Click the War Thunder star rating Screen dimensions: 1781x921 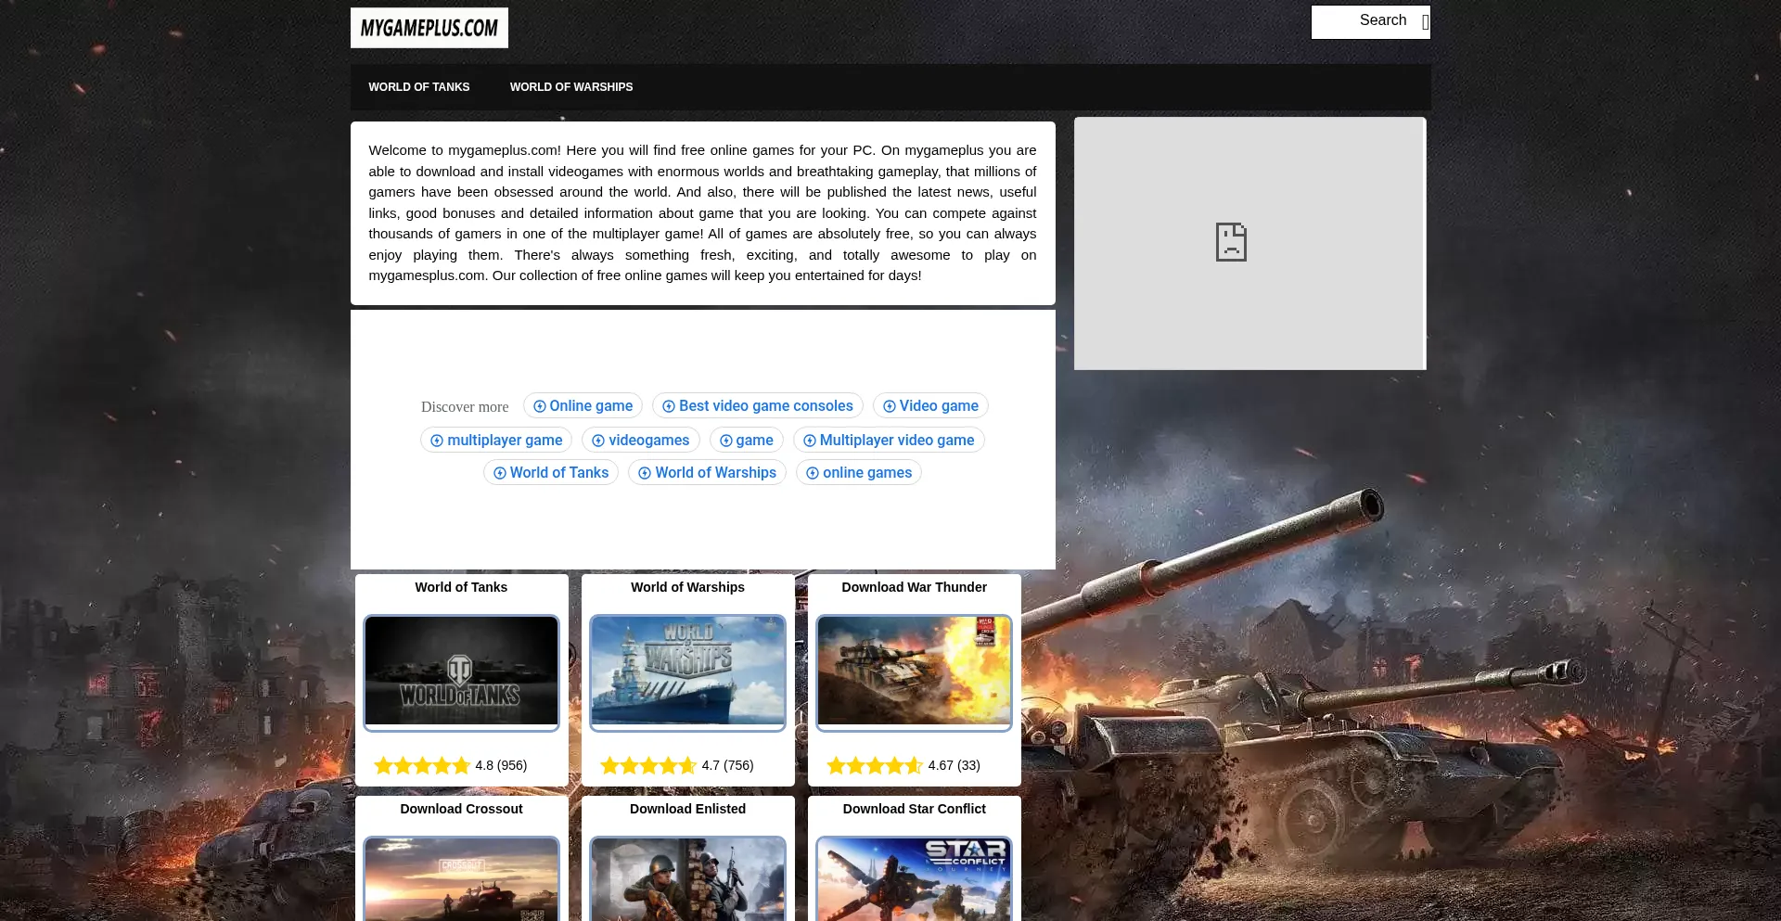(x=875, y=765)
